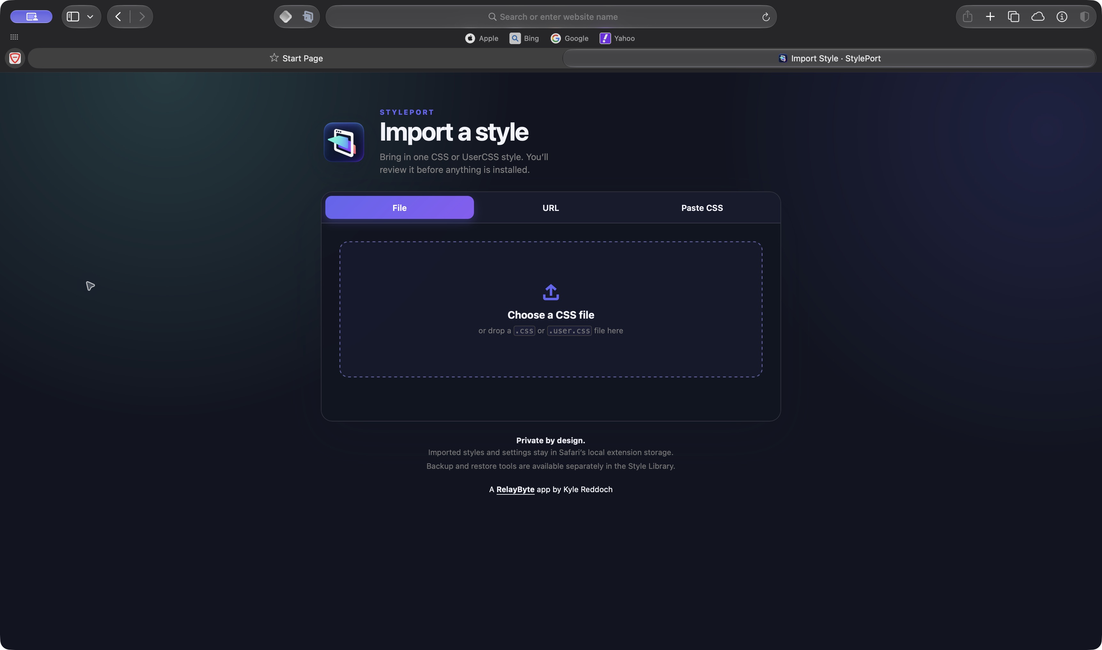
Task: Click the red shield pinned tab
Action: [15, 58]
